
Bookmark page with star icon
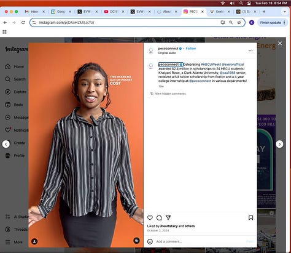(239, 23)
